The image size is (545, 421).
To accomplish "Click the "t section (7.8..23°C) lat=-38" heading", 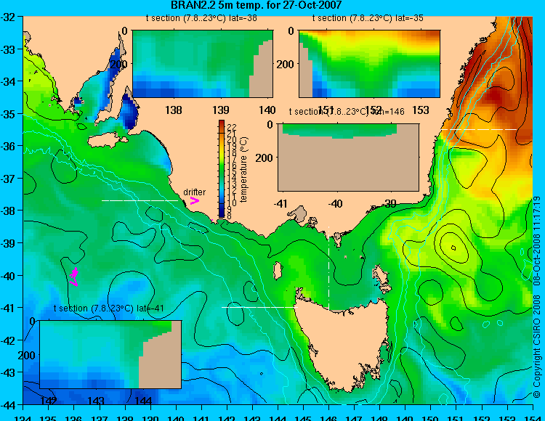I will [201, 18].
